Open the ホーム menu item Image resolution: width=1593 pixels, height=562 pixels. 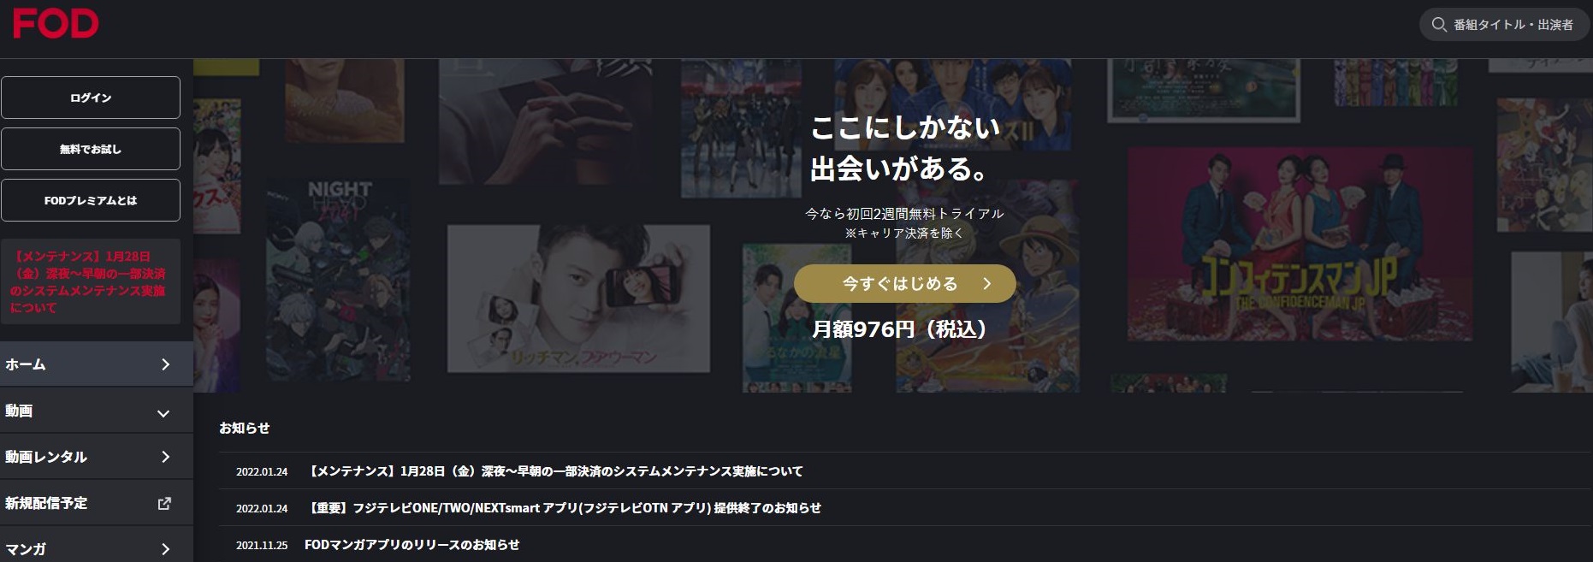97,364
